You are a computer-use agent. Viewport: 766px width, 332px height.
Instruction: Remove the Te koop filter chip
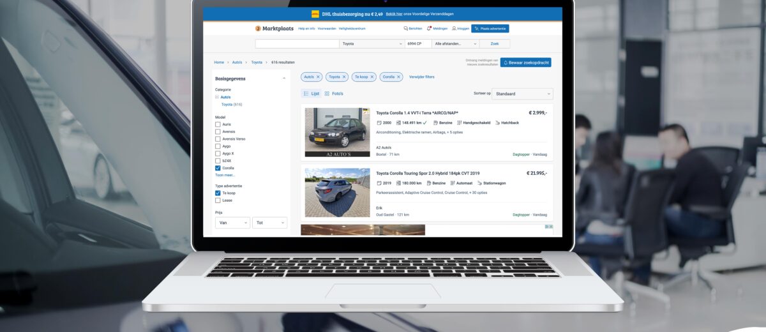point(372,77)
